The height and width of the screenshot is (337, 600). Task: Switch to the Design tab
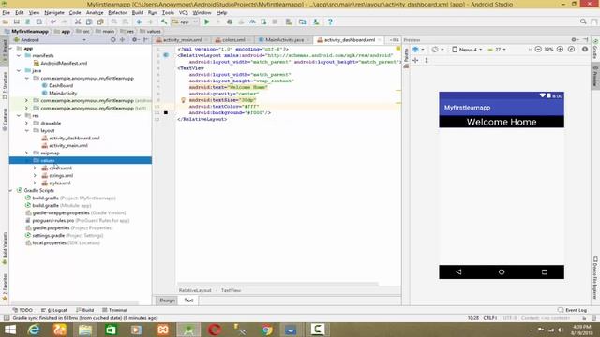[x=167, y=300]
